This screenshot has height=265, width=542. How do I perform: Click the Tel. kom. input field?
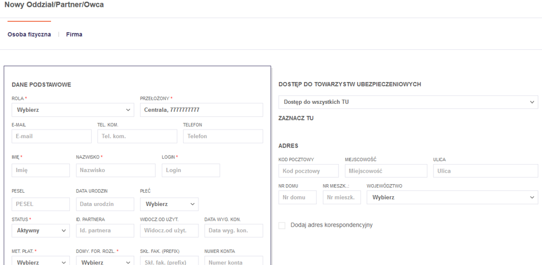coord(137,137)
